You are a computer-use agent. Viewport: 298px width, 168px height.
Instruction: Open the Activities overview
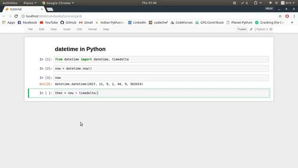[10, 3]
